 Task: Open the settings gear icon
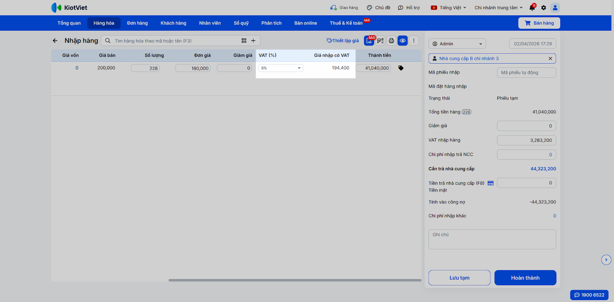click(543, 8)
